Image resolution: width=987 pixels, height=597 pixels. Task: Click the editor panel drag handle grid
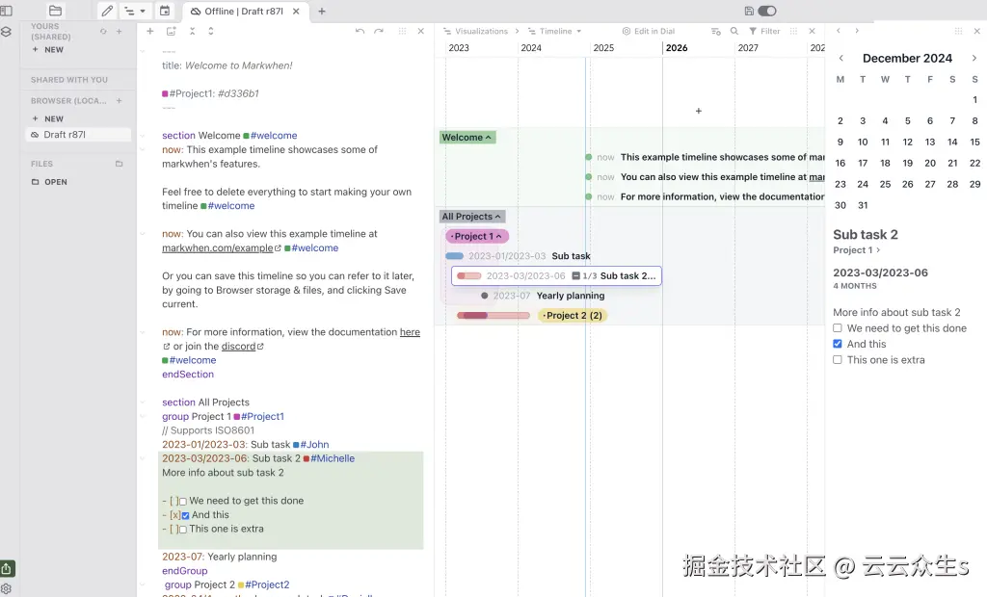tap(402, 31)
